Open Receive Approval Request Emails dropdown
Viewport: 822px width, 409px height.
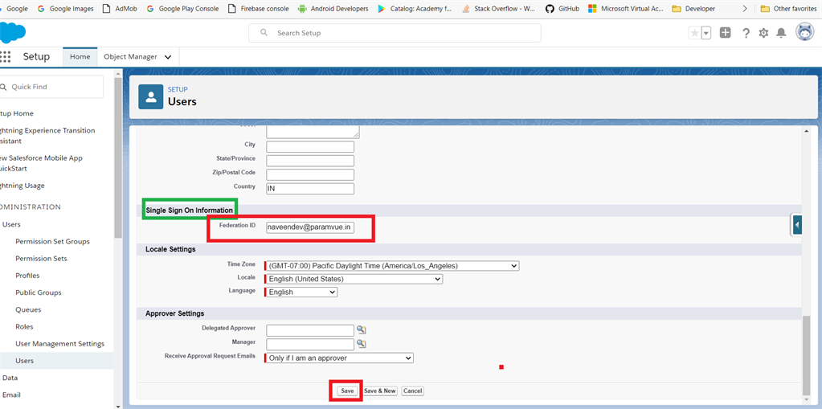(339, 358)
